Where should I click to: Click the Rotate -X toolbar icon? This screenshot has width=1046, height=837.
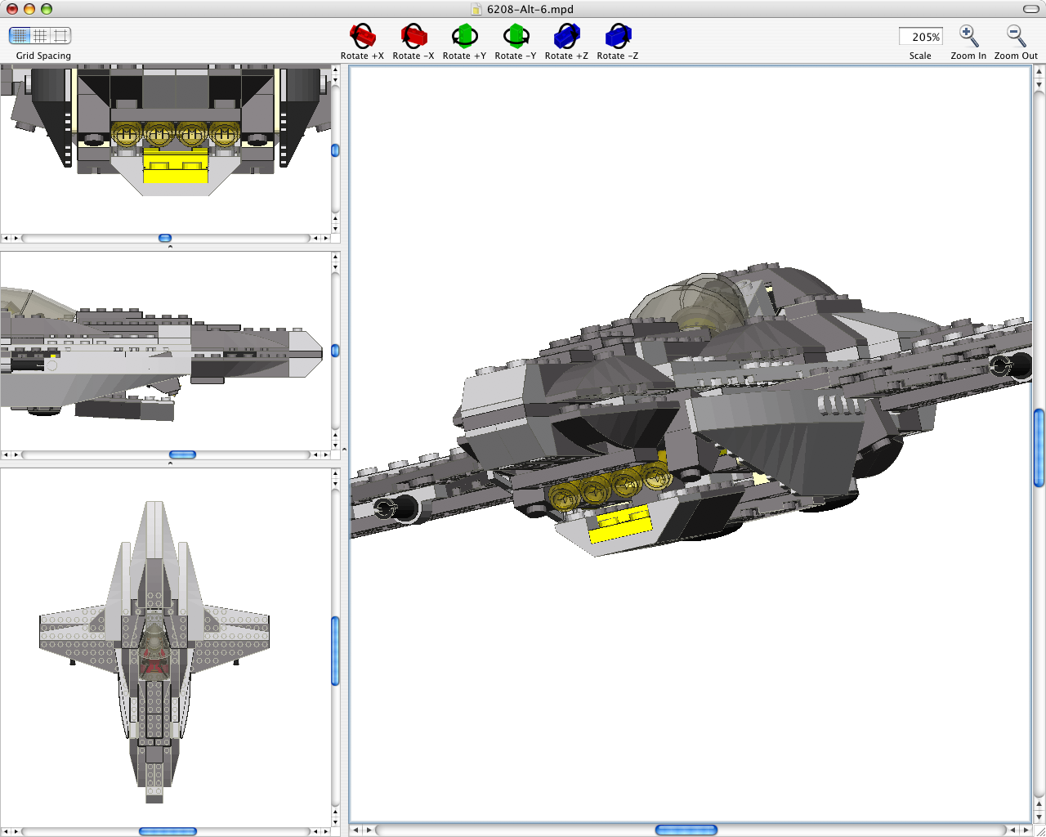click(413, 37)
